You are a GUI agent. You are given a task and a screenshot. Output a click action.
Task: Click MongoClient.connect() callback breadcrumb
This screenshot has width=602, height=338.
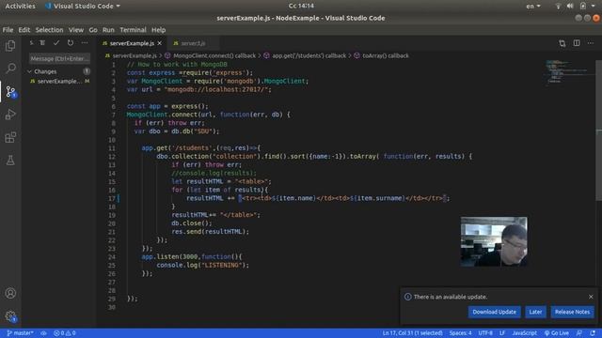click(214, 56)
